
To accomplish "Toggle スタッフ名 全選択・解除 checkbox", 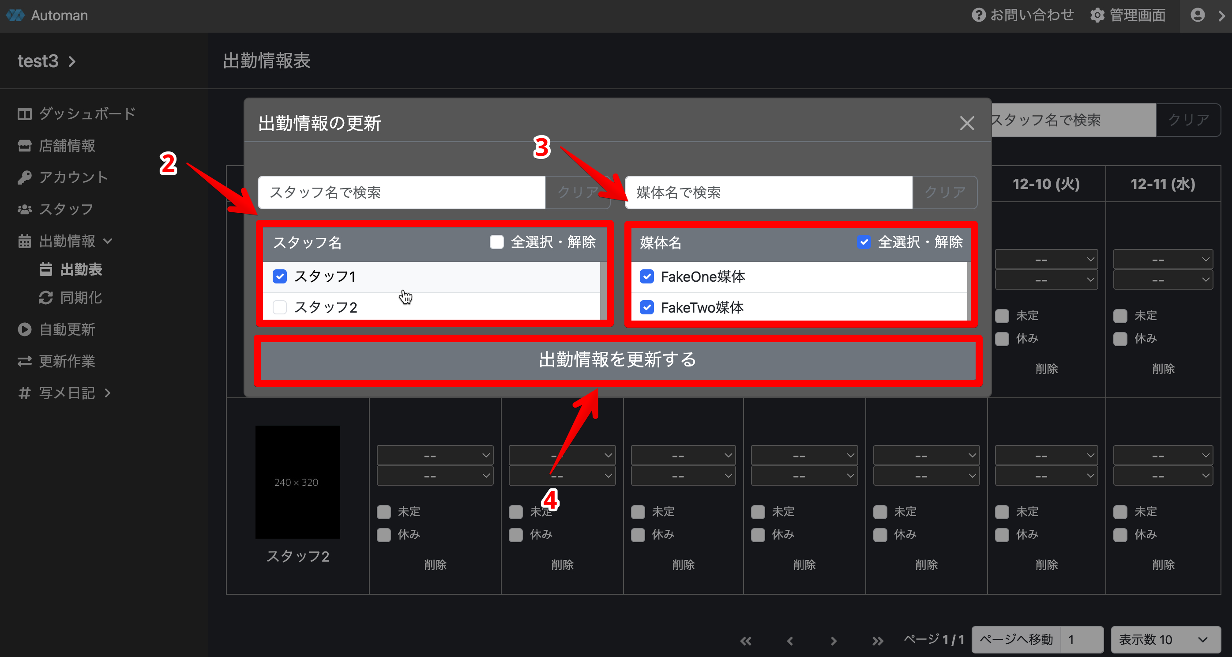I will [x=496, y=242].
